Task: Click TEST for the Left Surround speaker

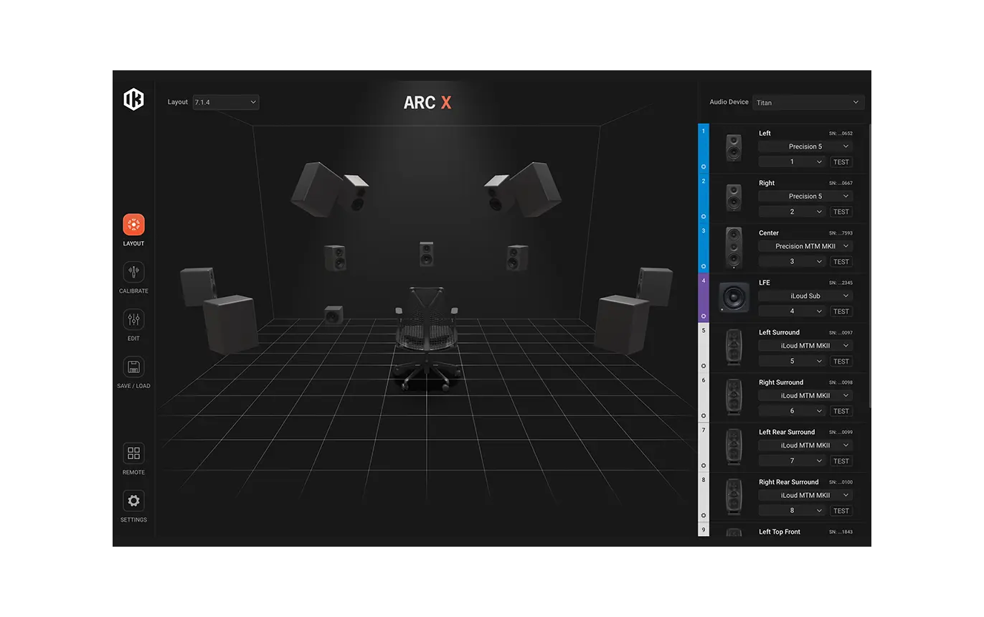Action: 841,362
